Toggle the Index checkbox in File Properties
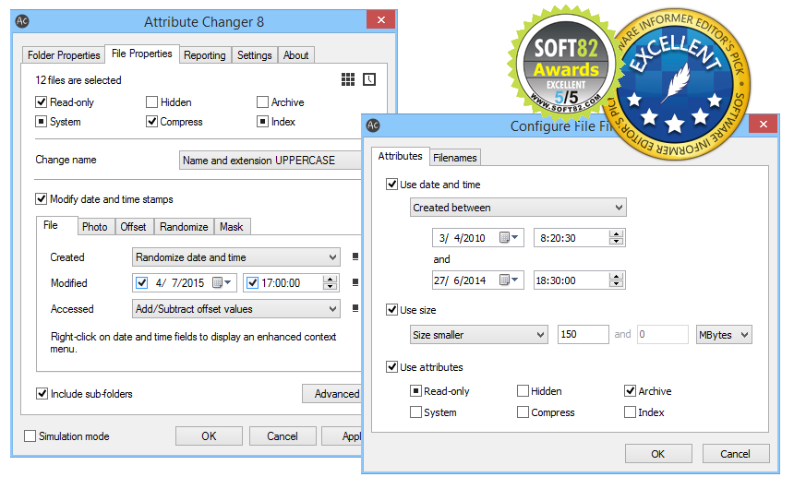Screen dimensions: 794x489 262,122
